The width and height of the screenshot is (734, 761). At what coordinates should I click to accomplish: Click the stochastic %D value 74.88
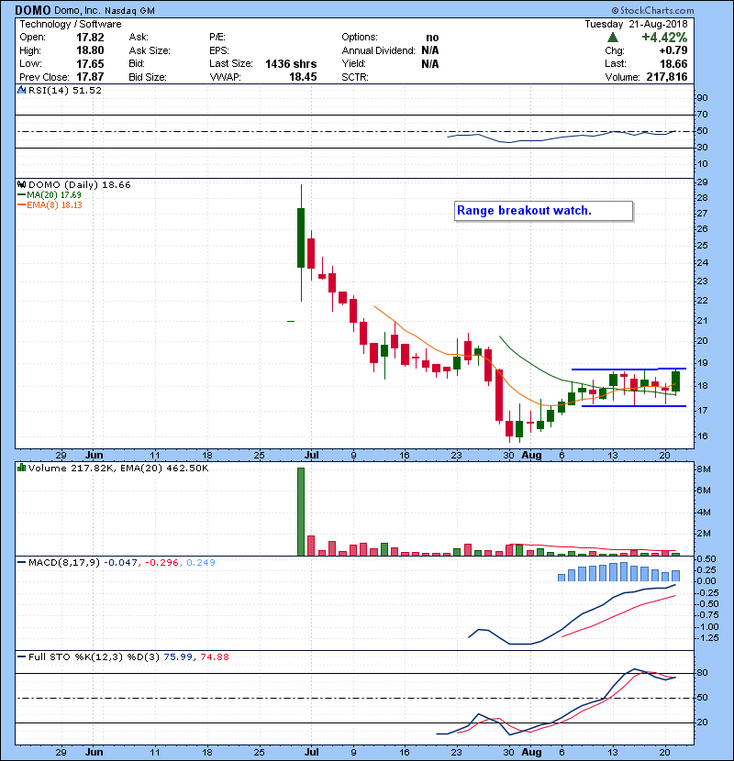pos(214,657)
